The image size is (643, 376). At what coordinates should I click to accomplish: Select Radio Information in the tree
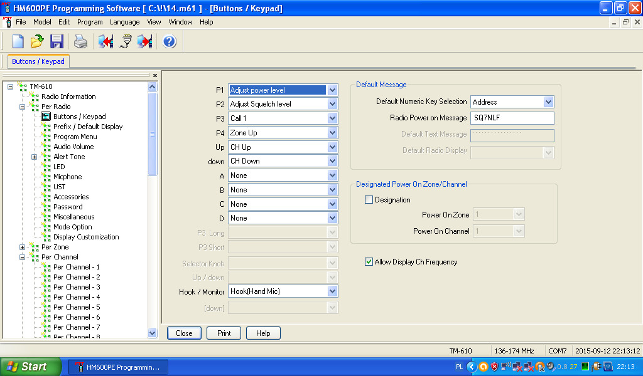click(x=68, y=97)
